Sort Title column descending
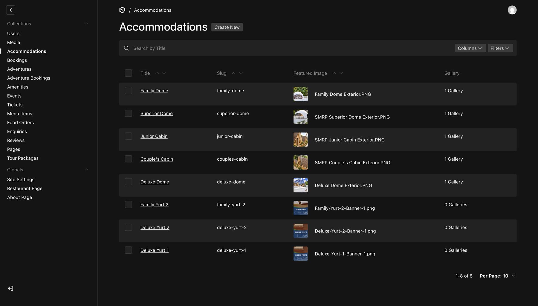This screenshot has height=306, width=538. coord(164,73)
